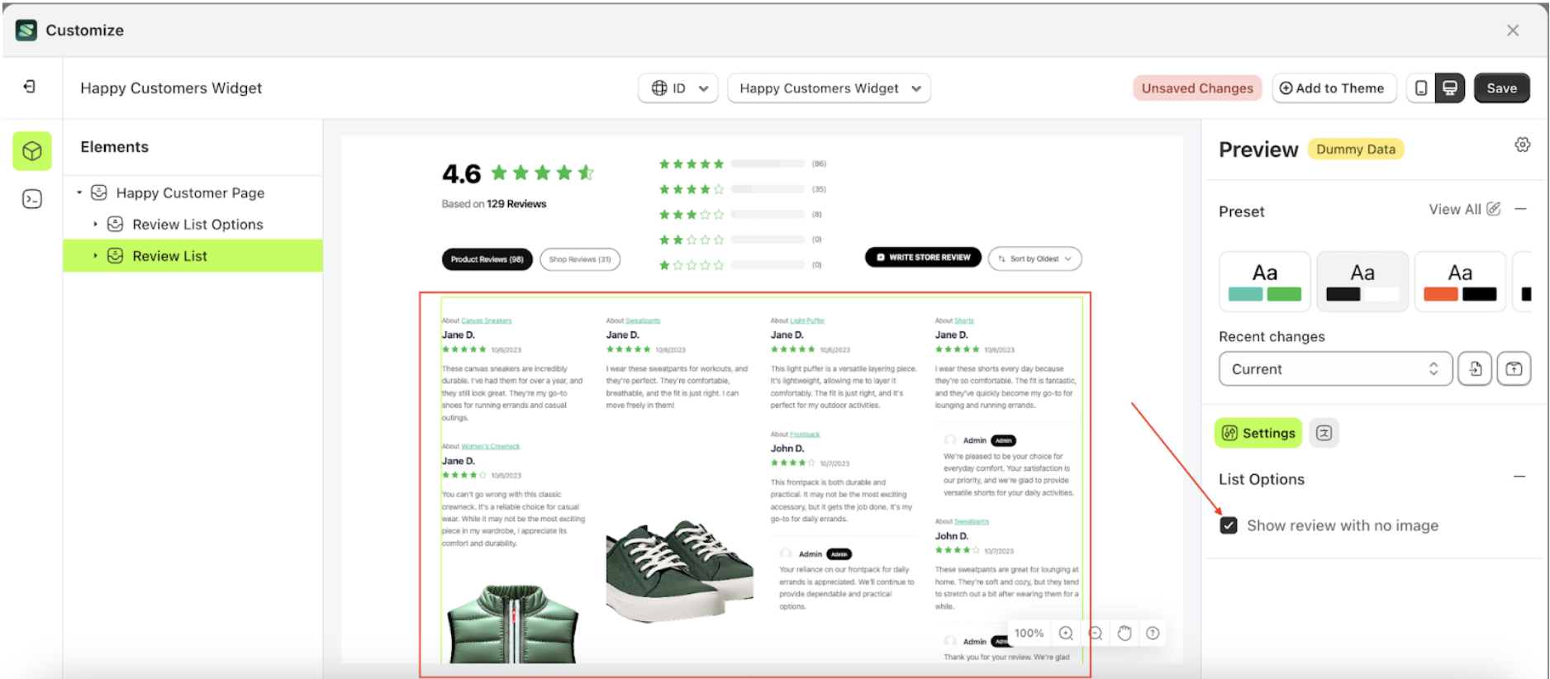
Task: Collapse the List Options section
Action: tap(1519, 477)
